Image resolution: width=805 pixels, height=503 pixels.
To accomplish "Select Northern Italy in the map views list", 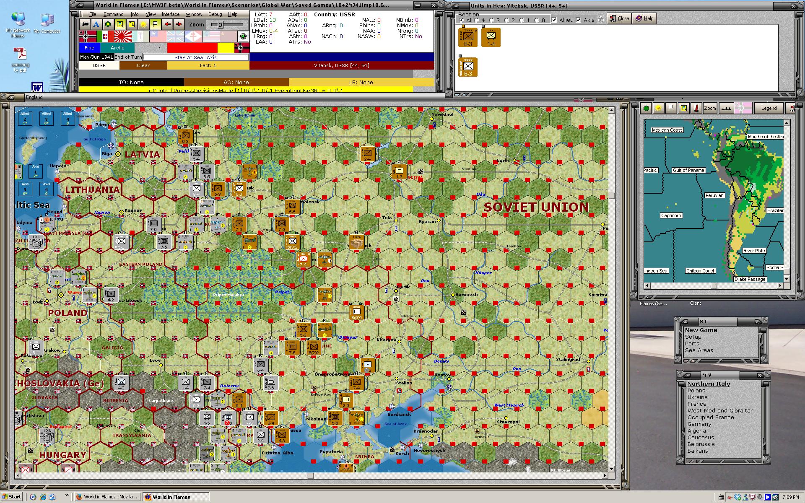I will tap(709, 384).
